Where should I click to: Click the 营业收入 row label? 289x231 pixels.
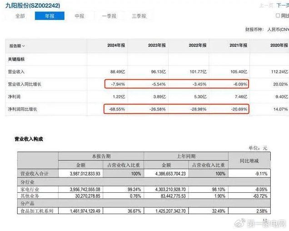(16, 71)
